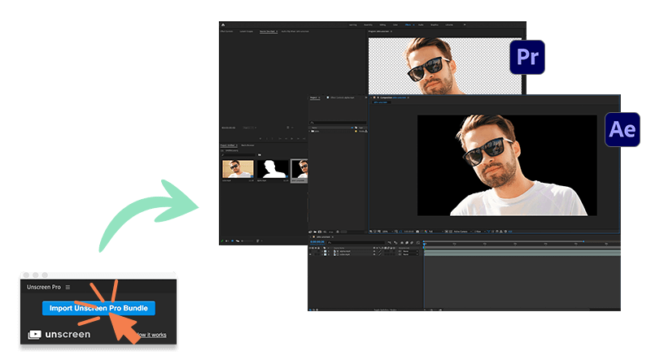Open the After Effects Project panel tab
Image resolution: width=651 pixels, height=364 pixels.
coord(314,97)
